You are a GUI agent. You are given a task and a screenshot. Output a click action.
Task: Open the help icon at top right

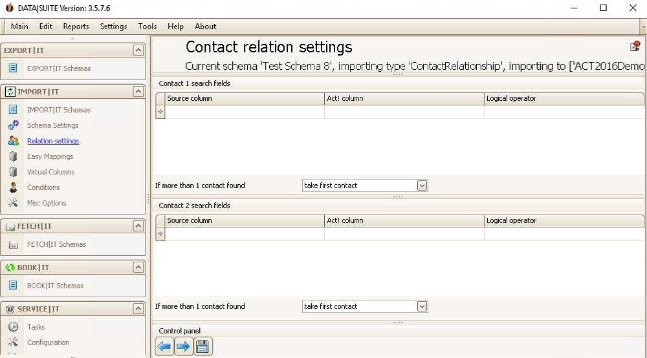635,46
